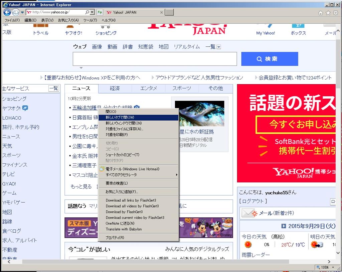Viewport: 342px width, 272px height.
Task: Click the zoom magnifier icon in status bar
Action: coord(318,267)
